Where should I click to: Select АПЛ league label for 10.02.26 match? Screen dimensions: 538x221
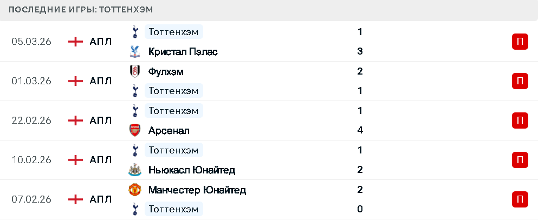(101, 160)
